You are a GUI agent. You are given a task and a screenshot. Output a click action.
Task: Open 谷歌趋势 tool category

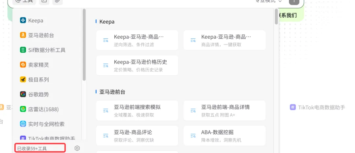38,94
